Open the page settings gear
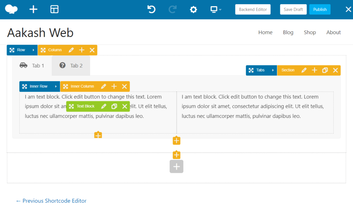Viewport: 353px width, 208px height. [193, 9]
